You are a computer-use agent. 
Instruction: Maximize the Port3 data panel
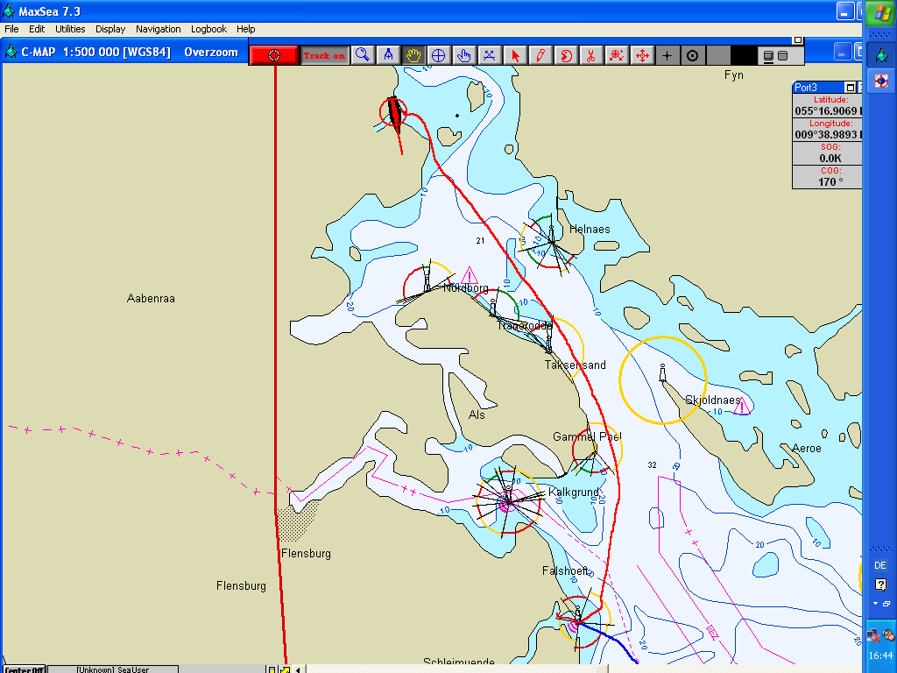(851, 88)
